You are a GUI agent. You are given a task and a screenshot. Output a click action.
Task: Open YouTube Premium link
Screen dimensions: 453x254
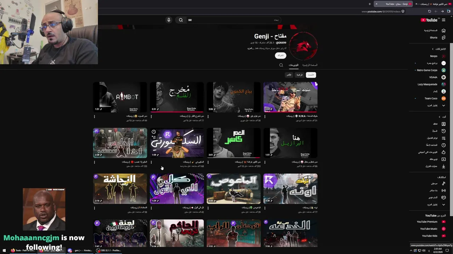pos(430,222)
